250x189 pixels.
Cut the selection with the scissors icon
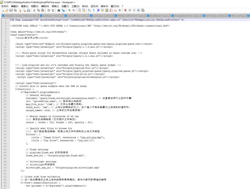pos(34,11)
